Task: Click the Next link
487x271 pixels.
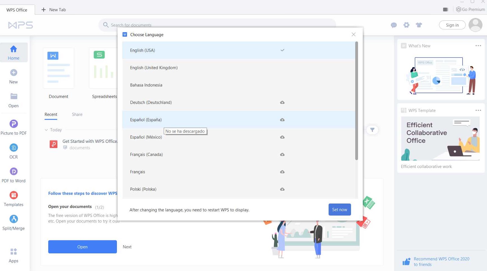Action: pos(127,247)
